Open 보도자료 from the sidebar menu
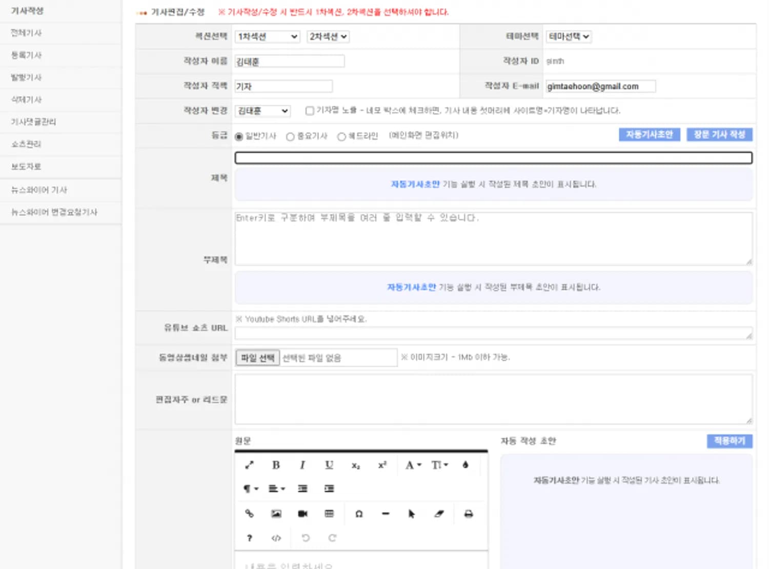This screenshot has height=569, width=769. (x=27, y=166)
